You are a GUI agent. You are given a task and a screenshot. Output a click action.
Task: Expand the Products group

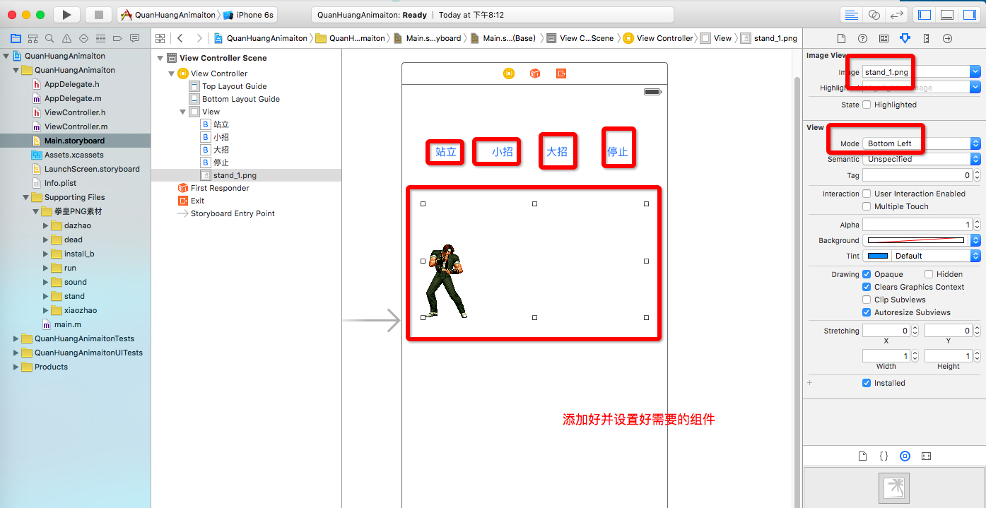coord(16,367)
